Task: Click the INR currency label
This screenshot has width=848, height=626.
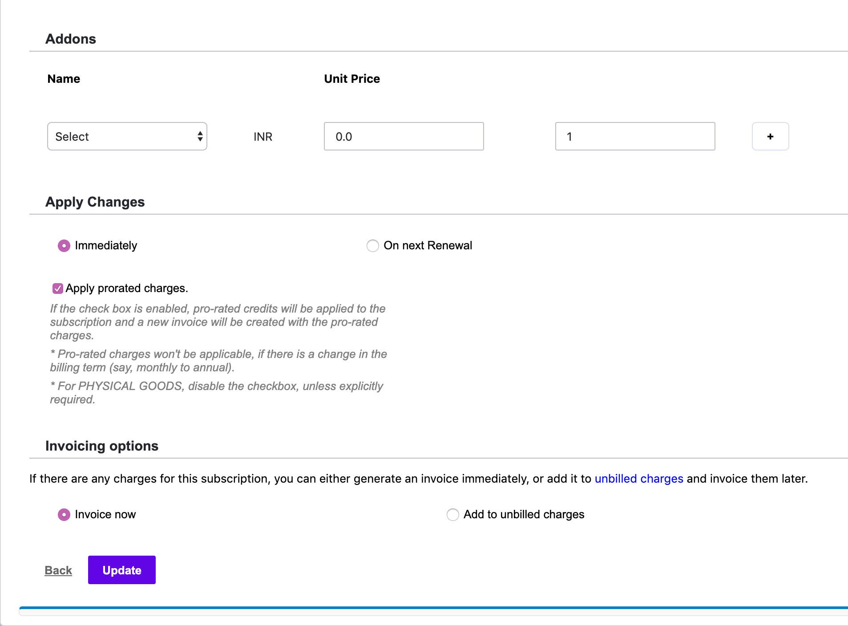Action: click(x=263, y=137)
